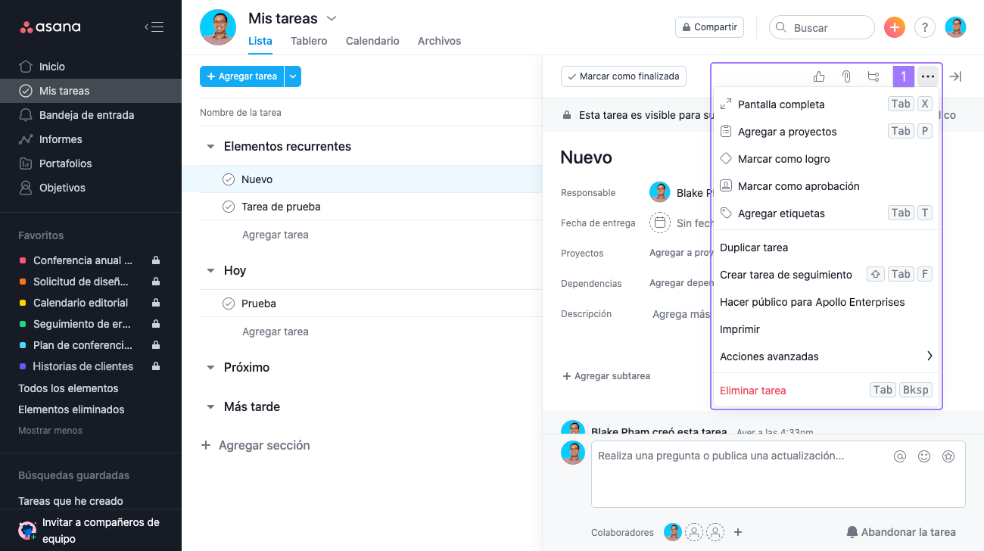Expand the Próximo section

(210, 368)
